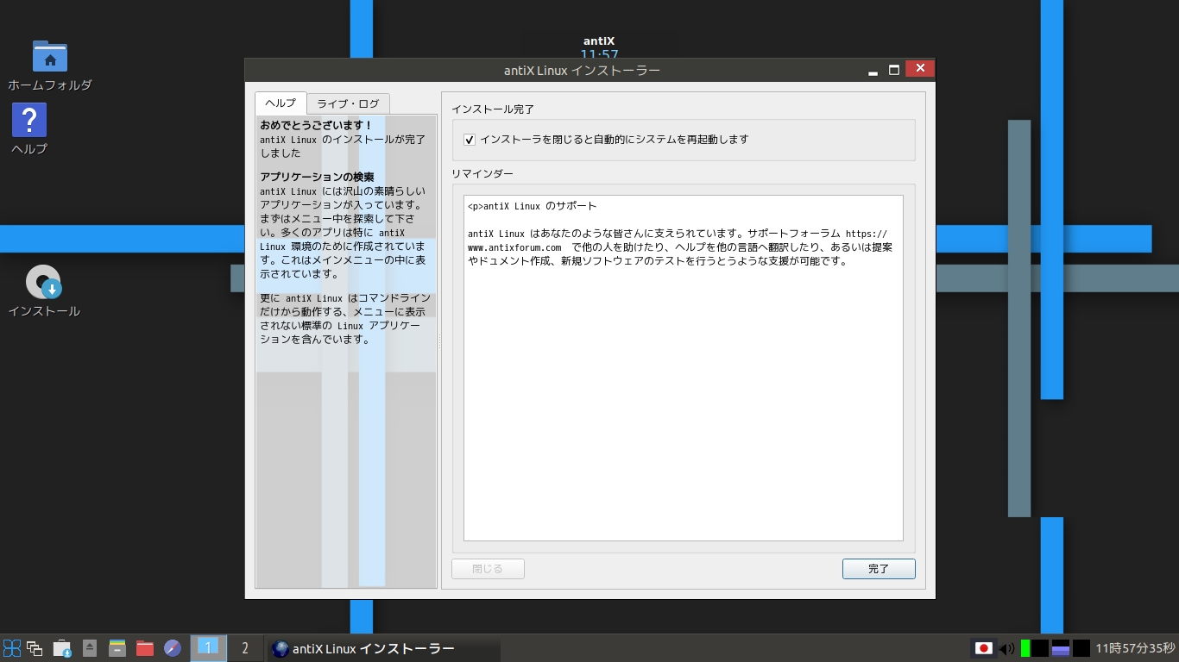Close the installer window with red X
This screenshot has width=1179, height=662.
point(920,68)
